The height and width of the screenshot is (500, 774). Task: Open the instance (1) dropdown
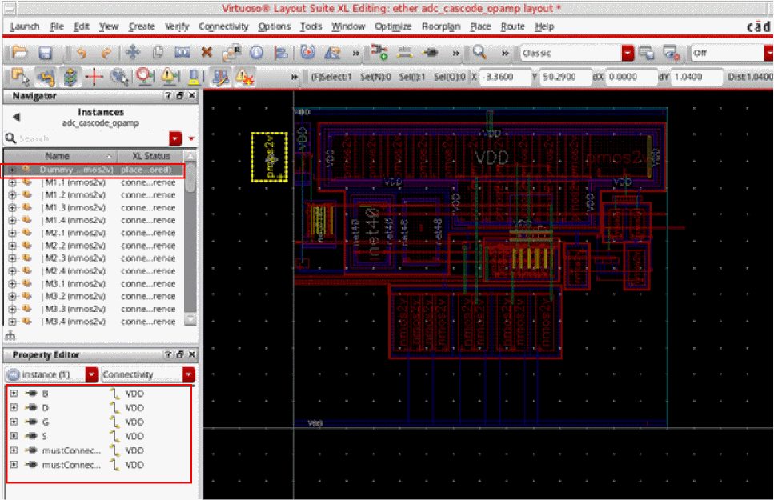coord(92,374)
